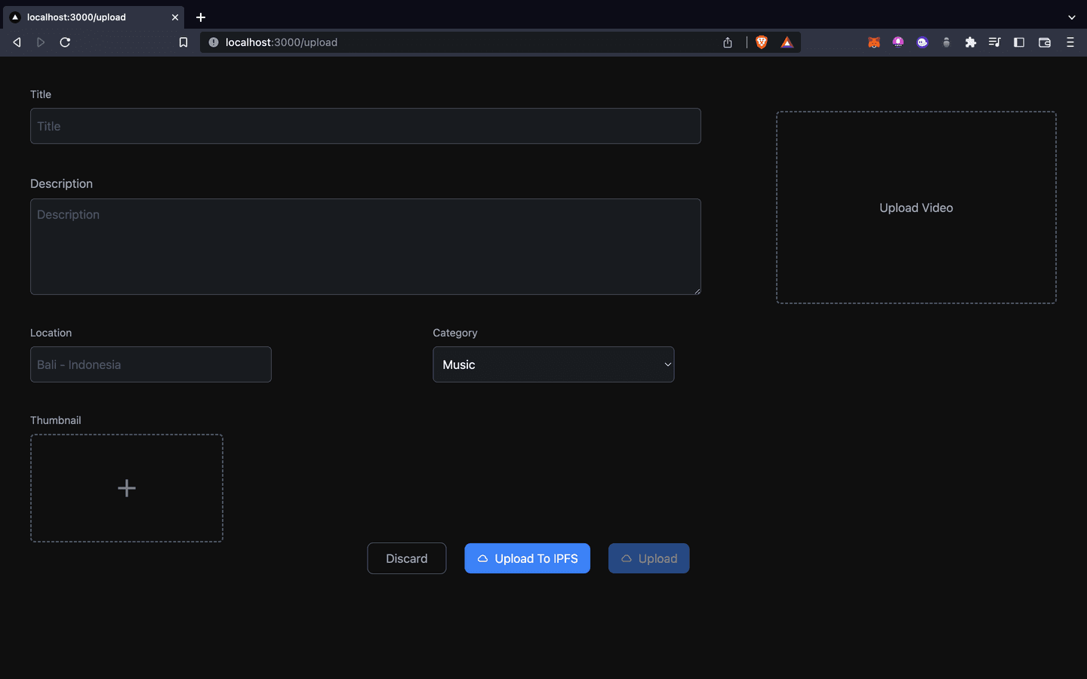The image size is (1087, 679).
Task: Reload the localhost upload page
Action: 65,42
